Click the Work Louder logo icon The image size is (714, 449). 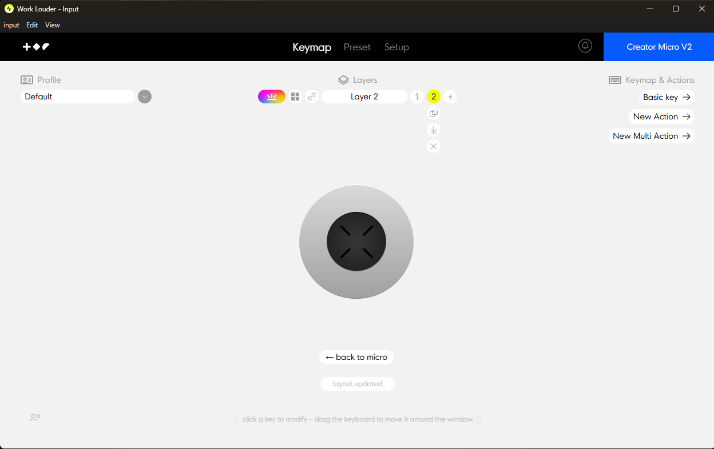[36, 47]
